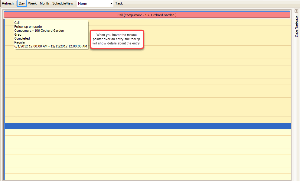
Task: Select the highlighted blue time slot row
Action: pyautogui.click(x=148, y=126)
